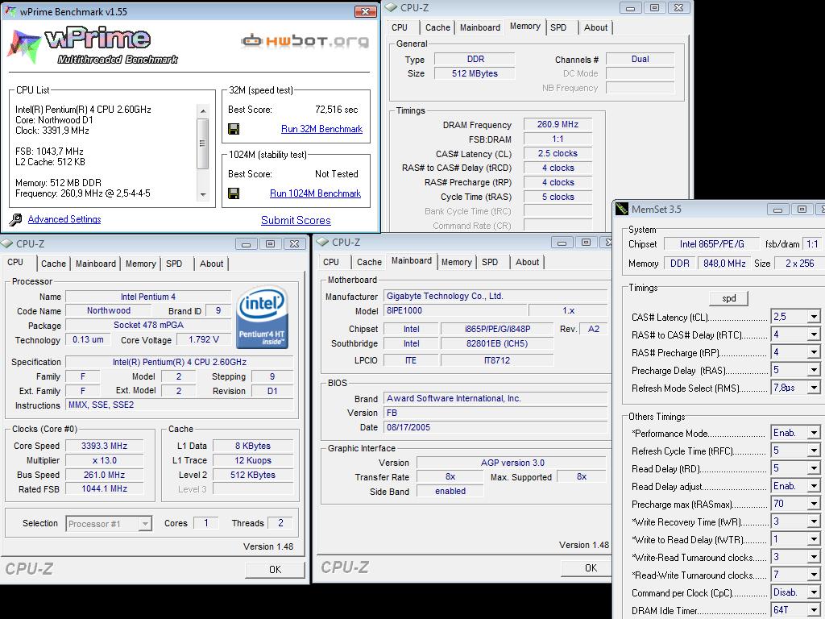
Task: Expand Write Recovery Time (tWR) dropdown
Action: [x=814, y=521]
